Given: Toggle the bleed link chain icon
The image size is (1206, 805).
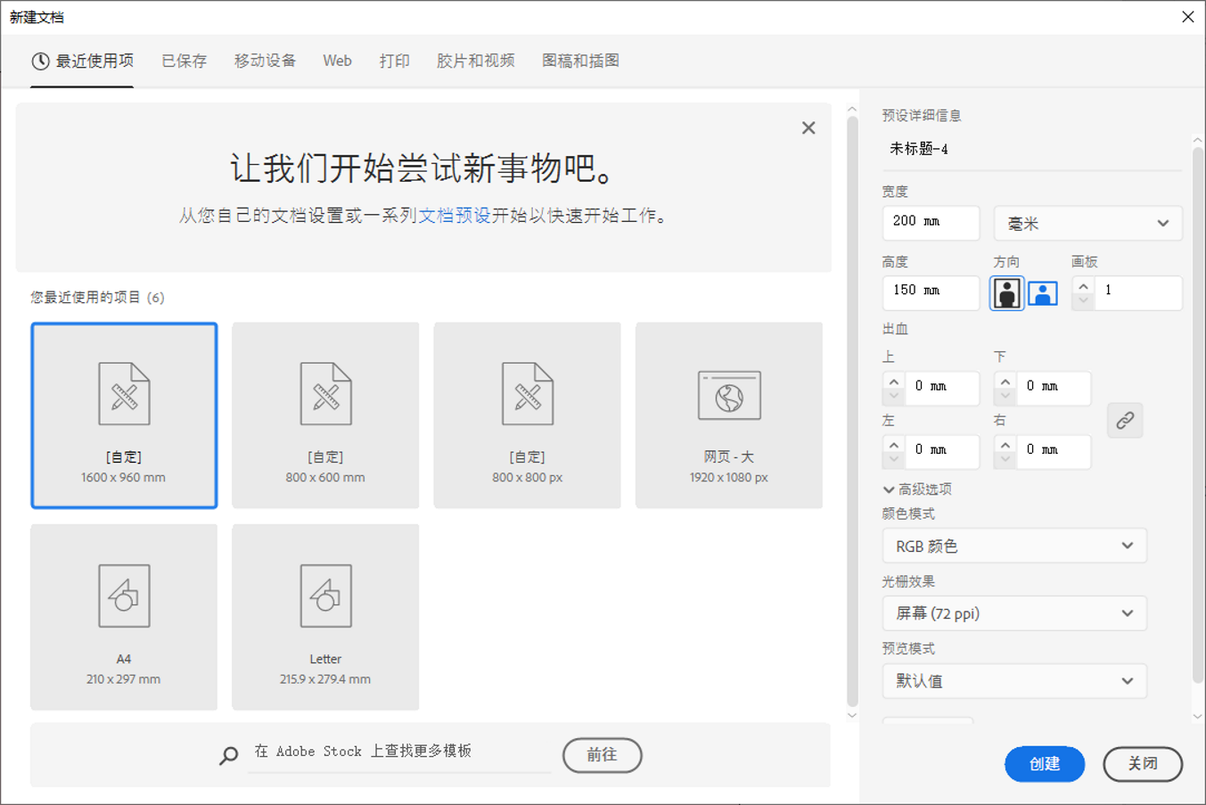Looking at the screenshot, I should coord(1125,420).
